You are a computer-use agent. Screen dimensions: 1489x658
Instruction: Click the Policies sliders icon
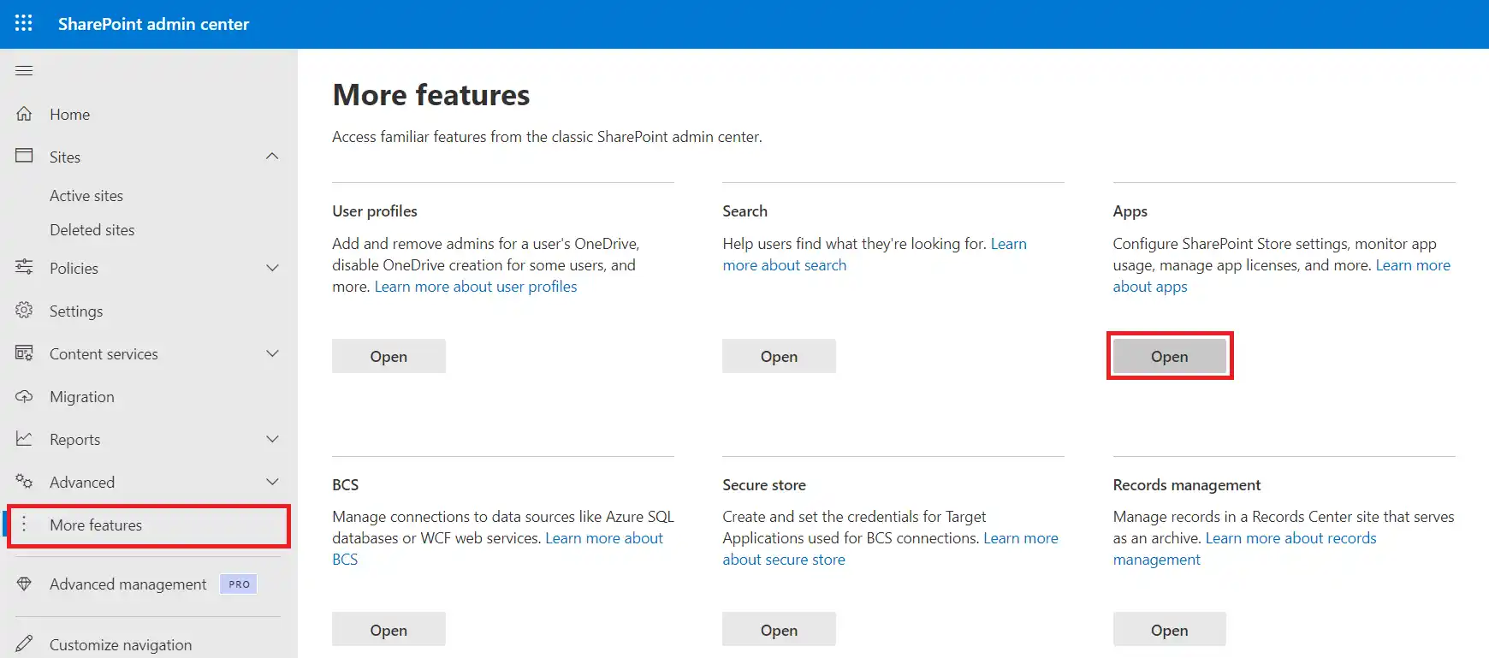tap(24, 267)
